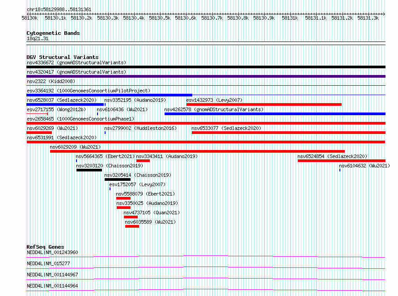This screenshot has width=398, height=296.
Task: Open nsv3343411 (Audano2019) label
Action: coord(167,156)
